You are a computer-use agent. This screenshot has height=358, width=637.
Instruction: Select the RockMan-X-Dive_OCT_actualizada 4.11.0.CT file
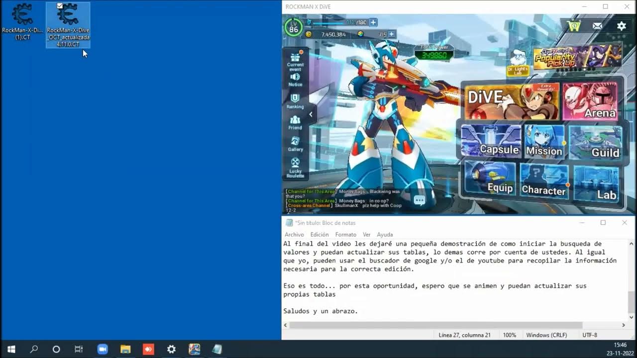tap(68, 25)
